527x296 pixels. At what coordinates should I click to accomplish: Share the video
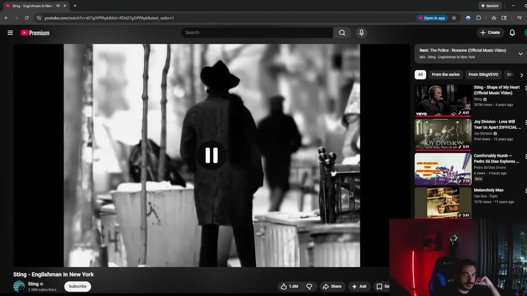point(332,286)
